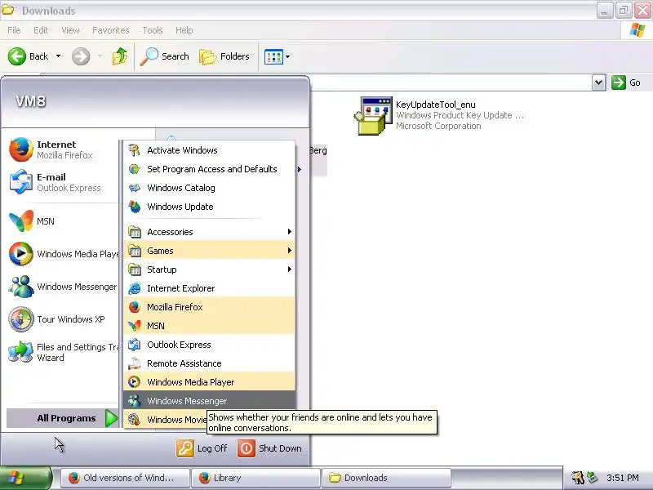Screen dimensions: 653x490
Task: Click the Downloads window title folder icon
Action: pyautogui.click(x=7, y=9)
